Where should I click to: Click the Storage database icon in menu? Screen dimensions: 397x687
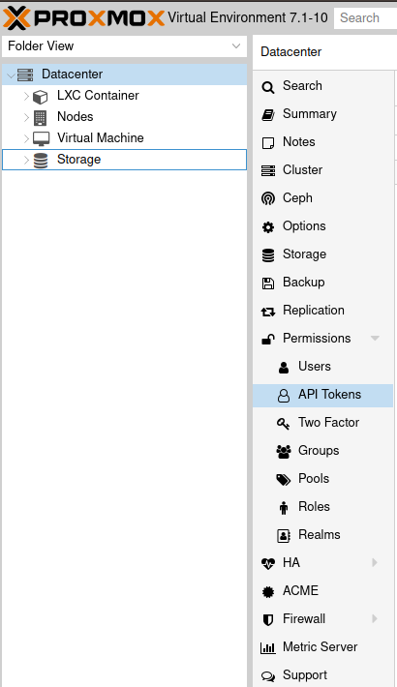268,255
